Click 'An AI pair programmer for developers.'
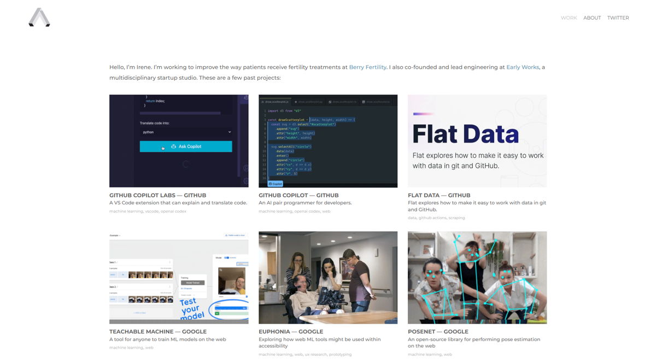 coord(305,203)
